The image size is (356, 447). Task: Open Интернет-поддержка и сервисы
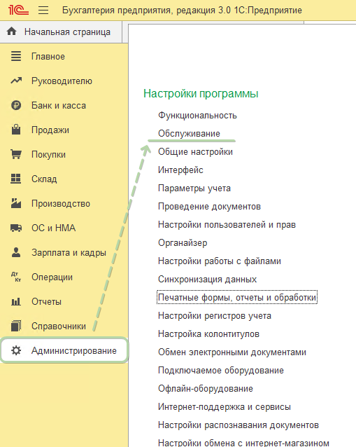point(225,407)
